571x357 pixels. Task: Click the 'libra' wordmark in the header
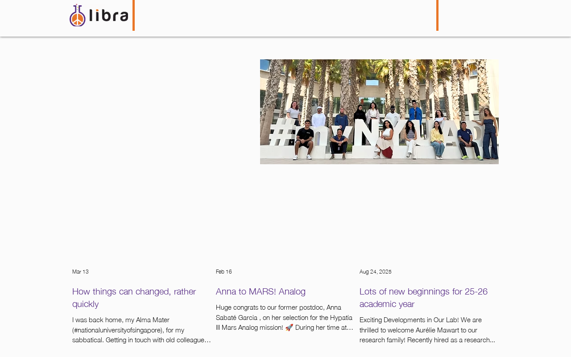108,16
